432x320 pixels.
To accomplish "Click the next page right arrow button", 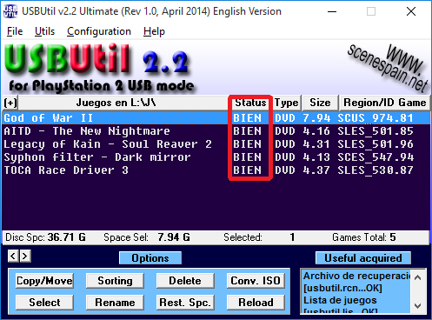I will (25, 257).
